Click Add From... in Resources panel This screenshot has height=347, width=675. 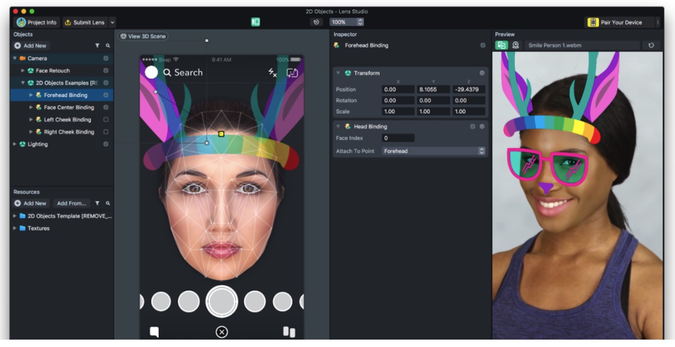[x=71, y=203]
